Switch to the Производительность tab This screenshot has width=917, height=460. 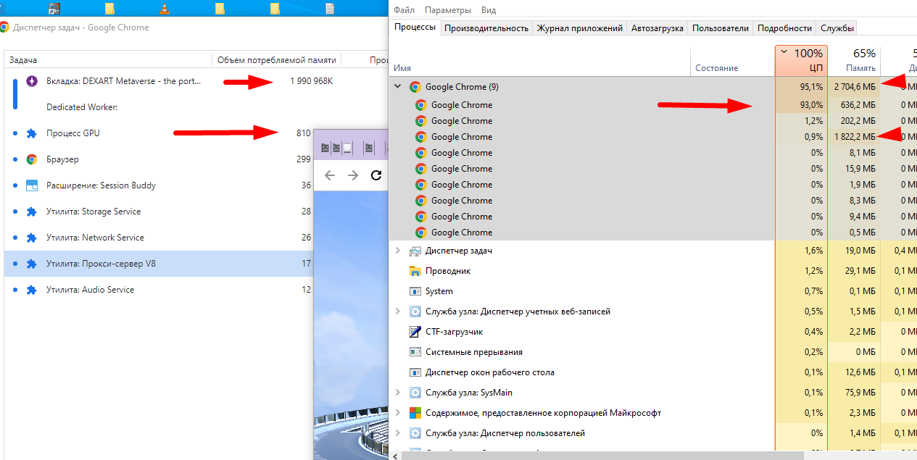coord(486,28)
